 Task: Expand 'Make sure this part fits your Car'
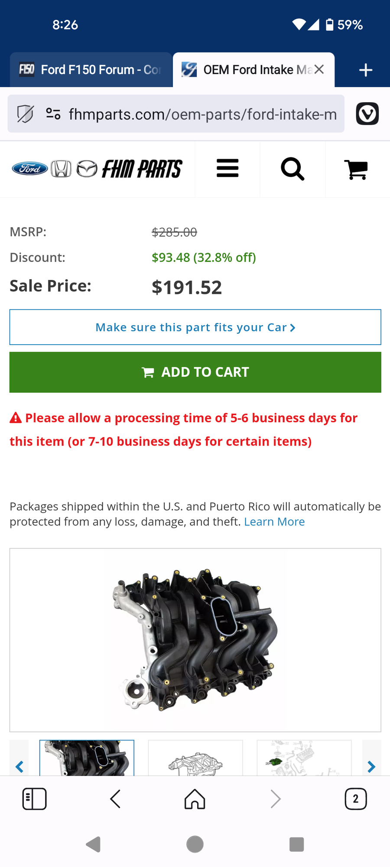[x=195, y=327]
